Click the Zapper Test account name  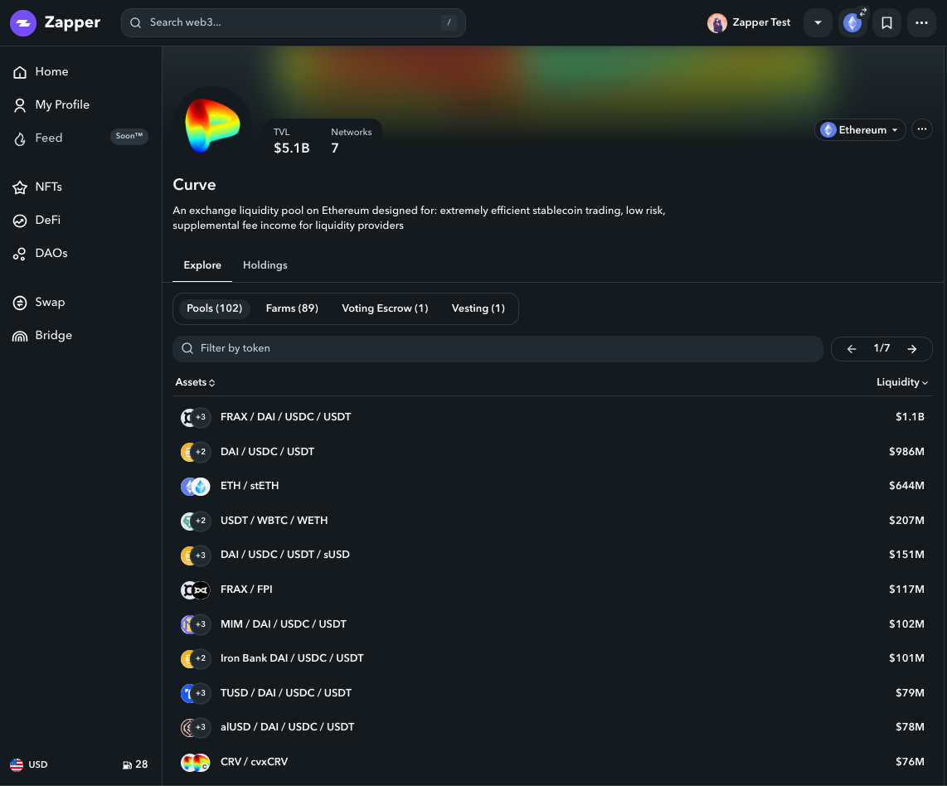click(x=761, y=22)
